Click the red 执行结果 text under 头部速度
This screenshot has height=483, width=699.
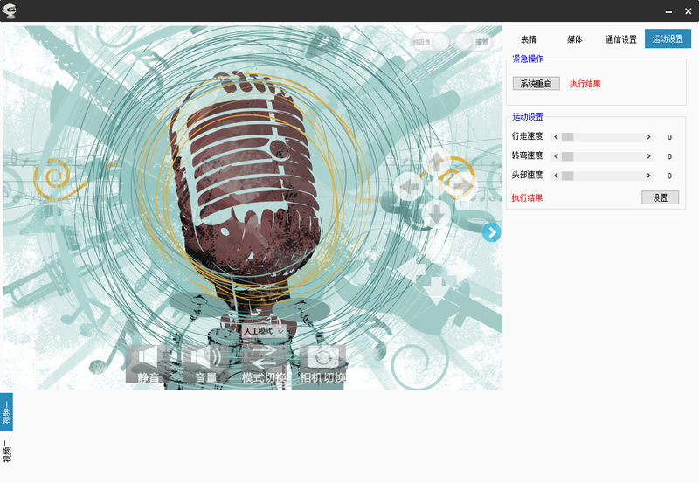coord(527,198)
